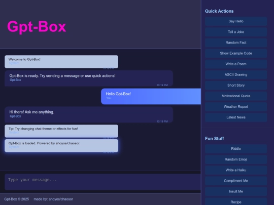This screenshot has height=205, width=274.
Task: Click the Say Hello quick action
Action: (x=236, y=21)
